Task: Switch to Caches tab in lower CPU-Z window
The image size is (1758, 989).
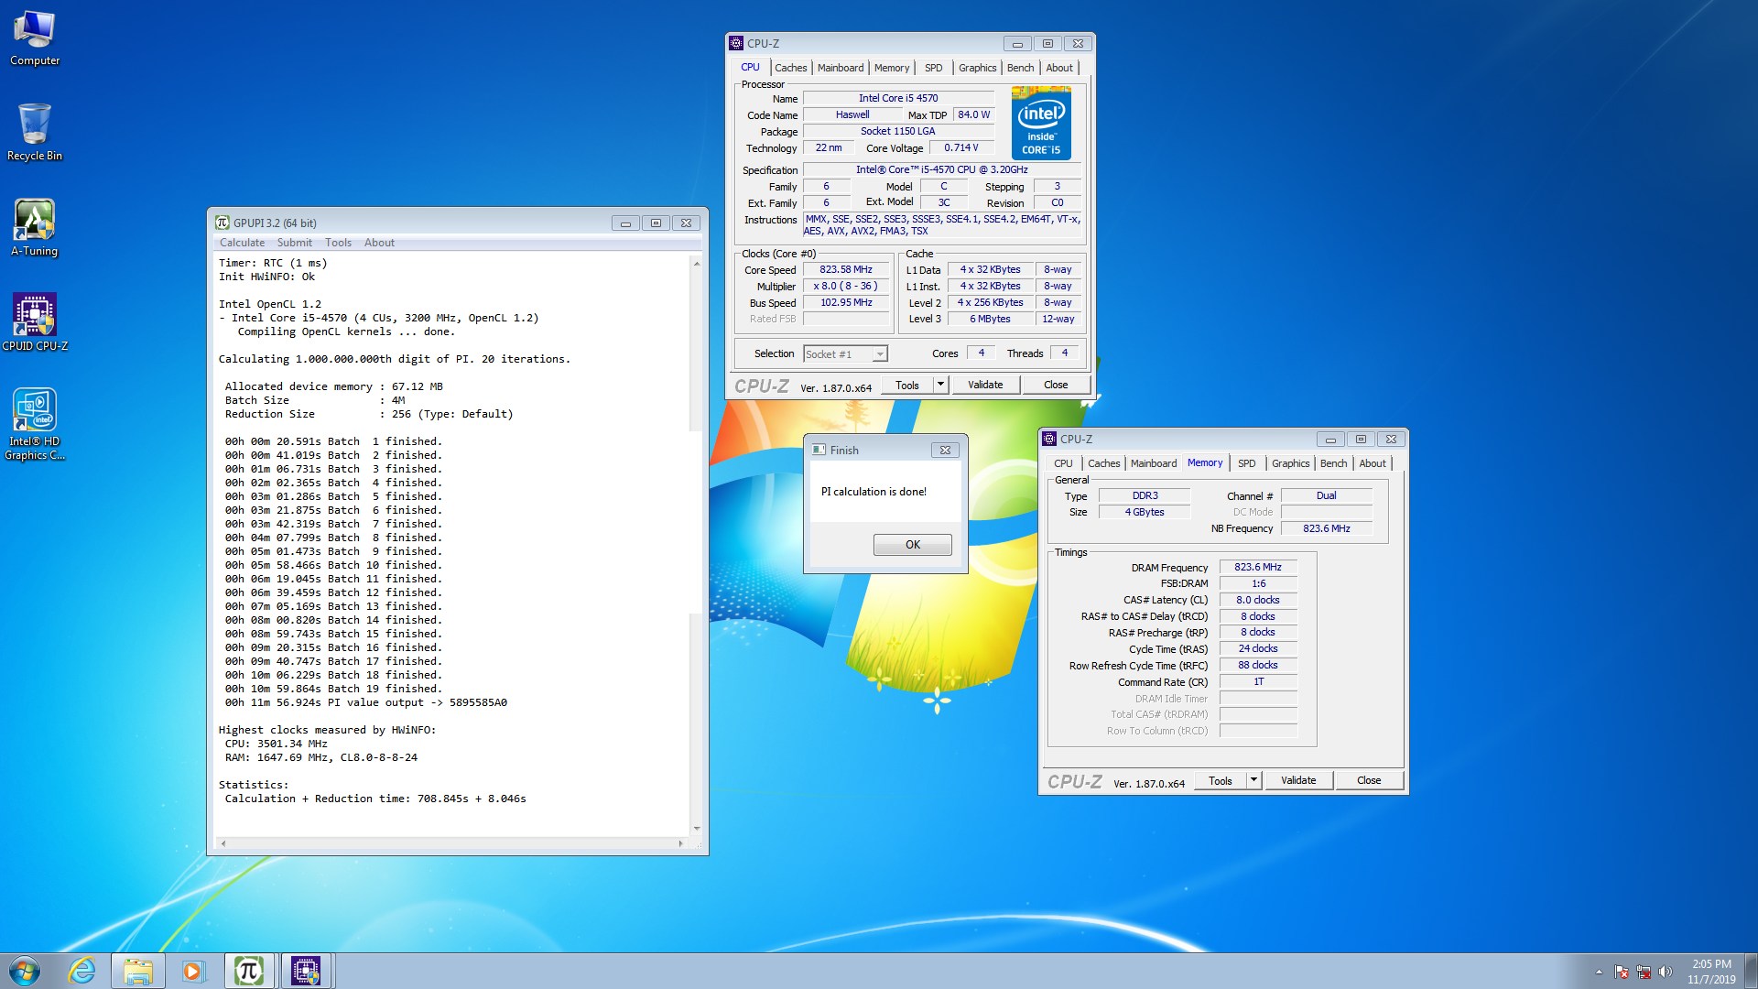Action: coord(1103,463)
